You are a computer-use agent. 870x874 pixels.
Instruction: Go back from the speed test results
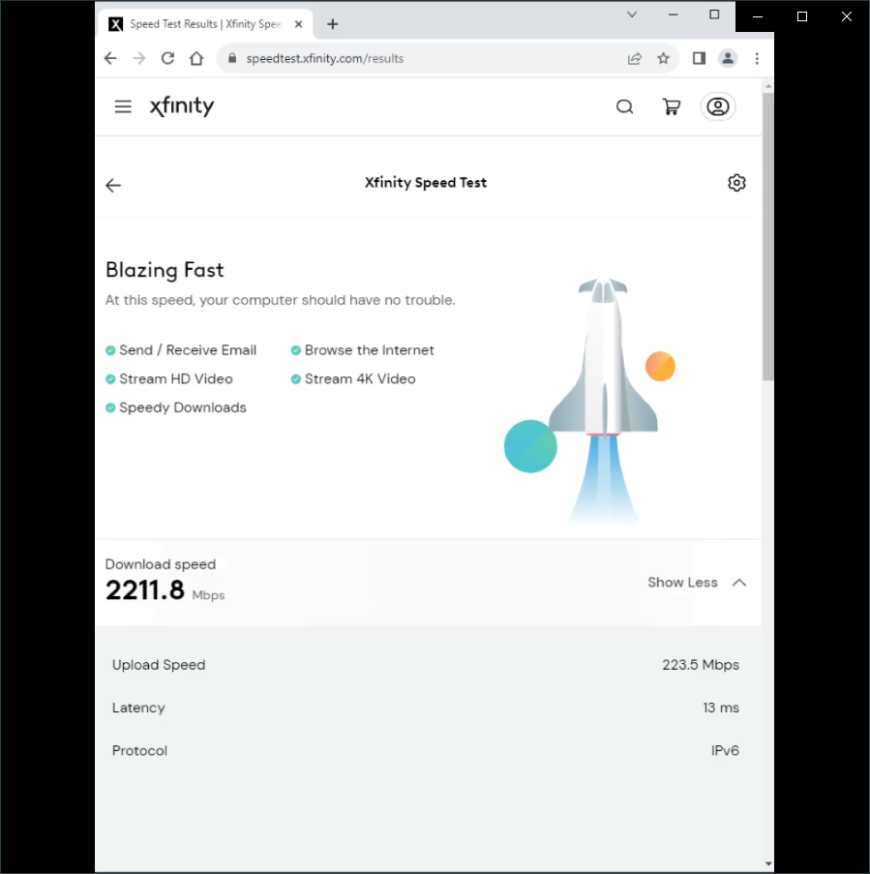coord(113,185)
